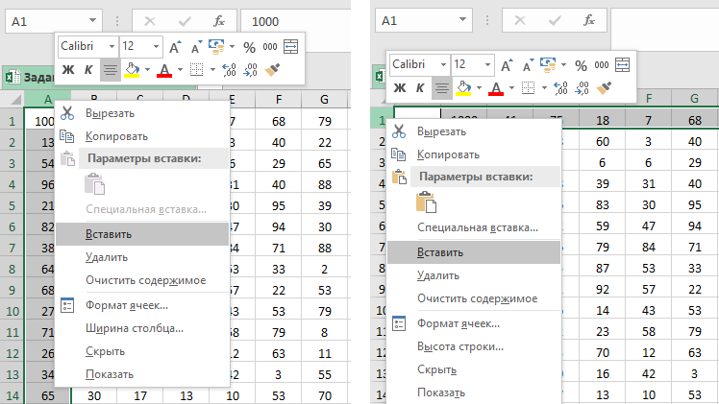Click the fx insert function icon beside value 1000
This screenshot has height=404, width=719.
pos(219,20)
